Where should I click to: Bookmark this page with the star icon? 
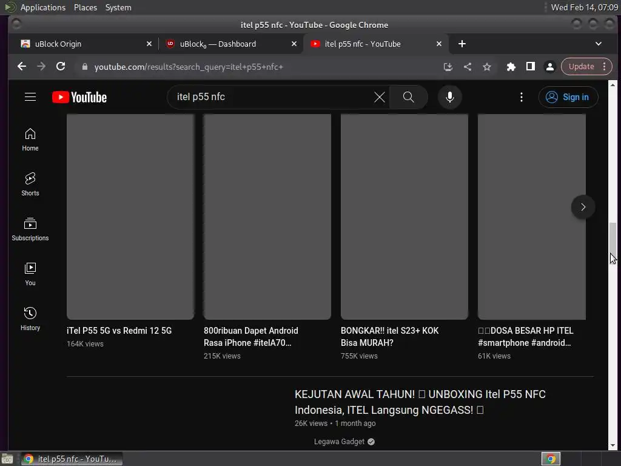tap(487, 67)
